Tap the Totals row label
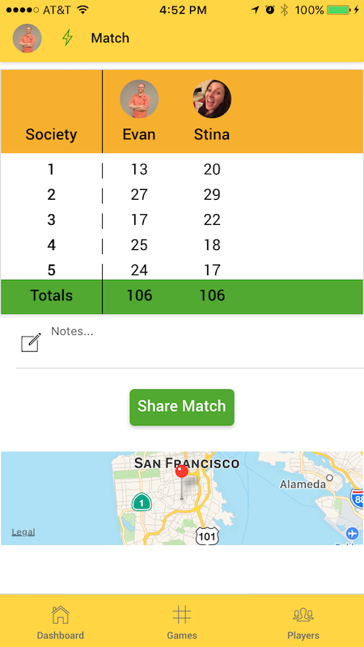Image resolution: width=364 pixels, height=647 pixels. tap(51, 295)
